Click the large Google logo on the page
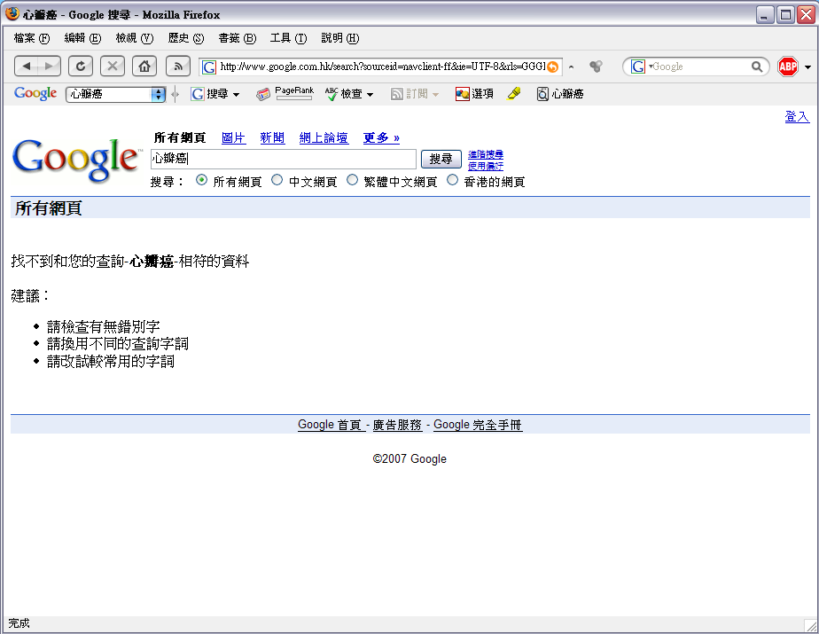 point(76,160)
